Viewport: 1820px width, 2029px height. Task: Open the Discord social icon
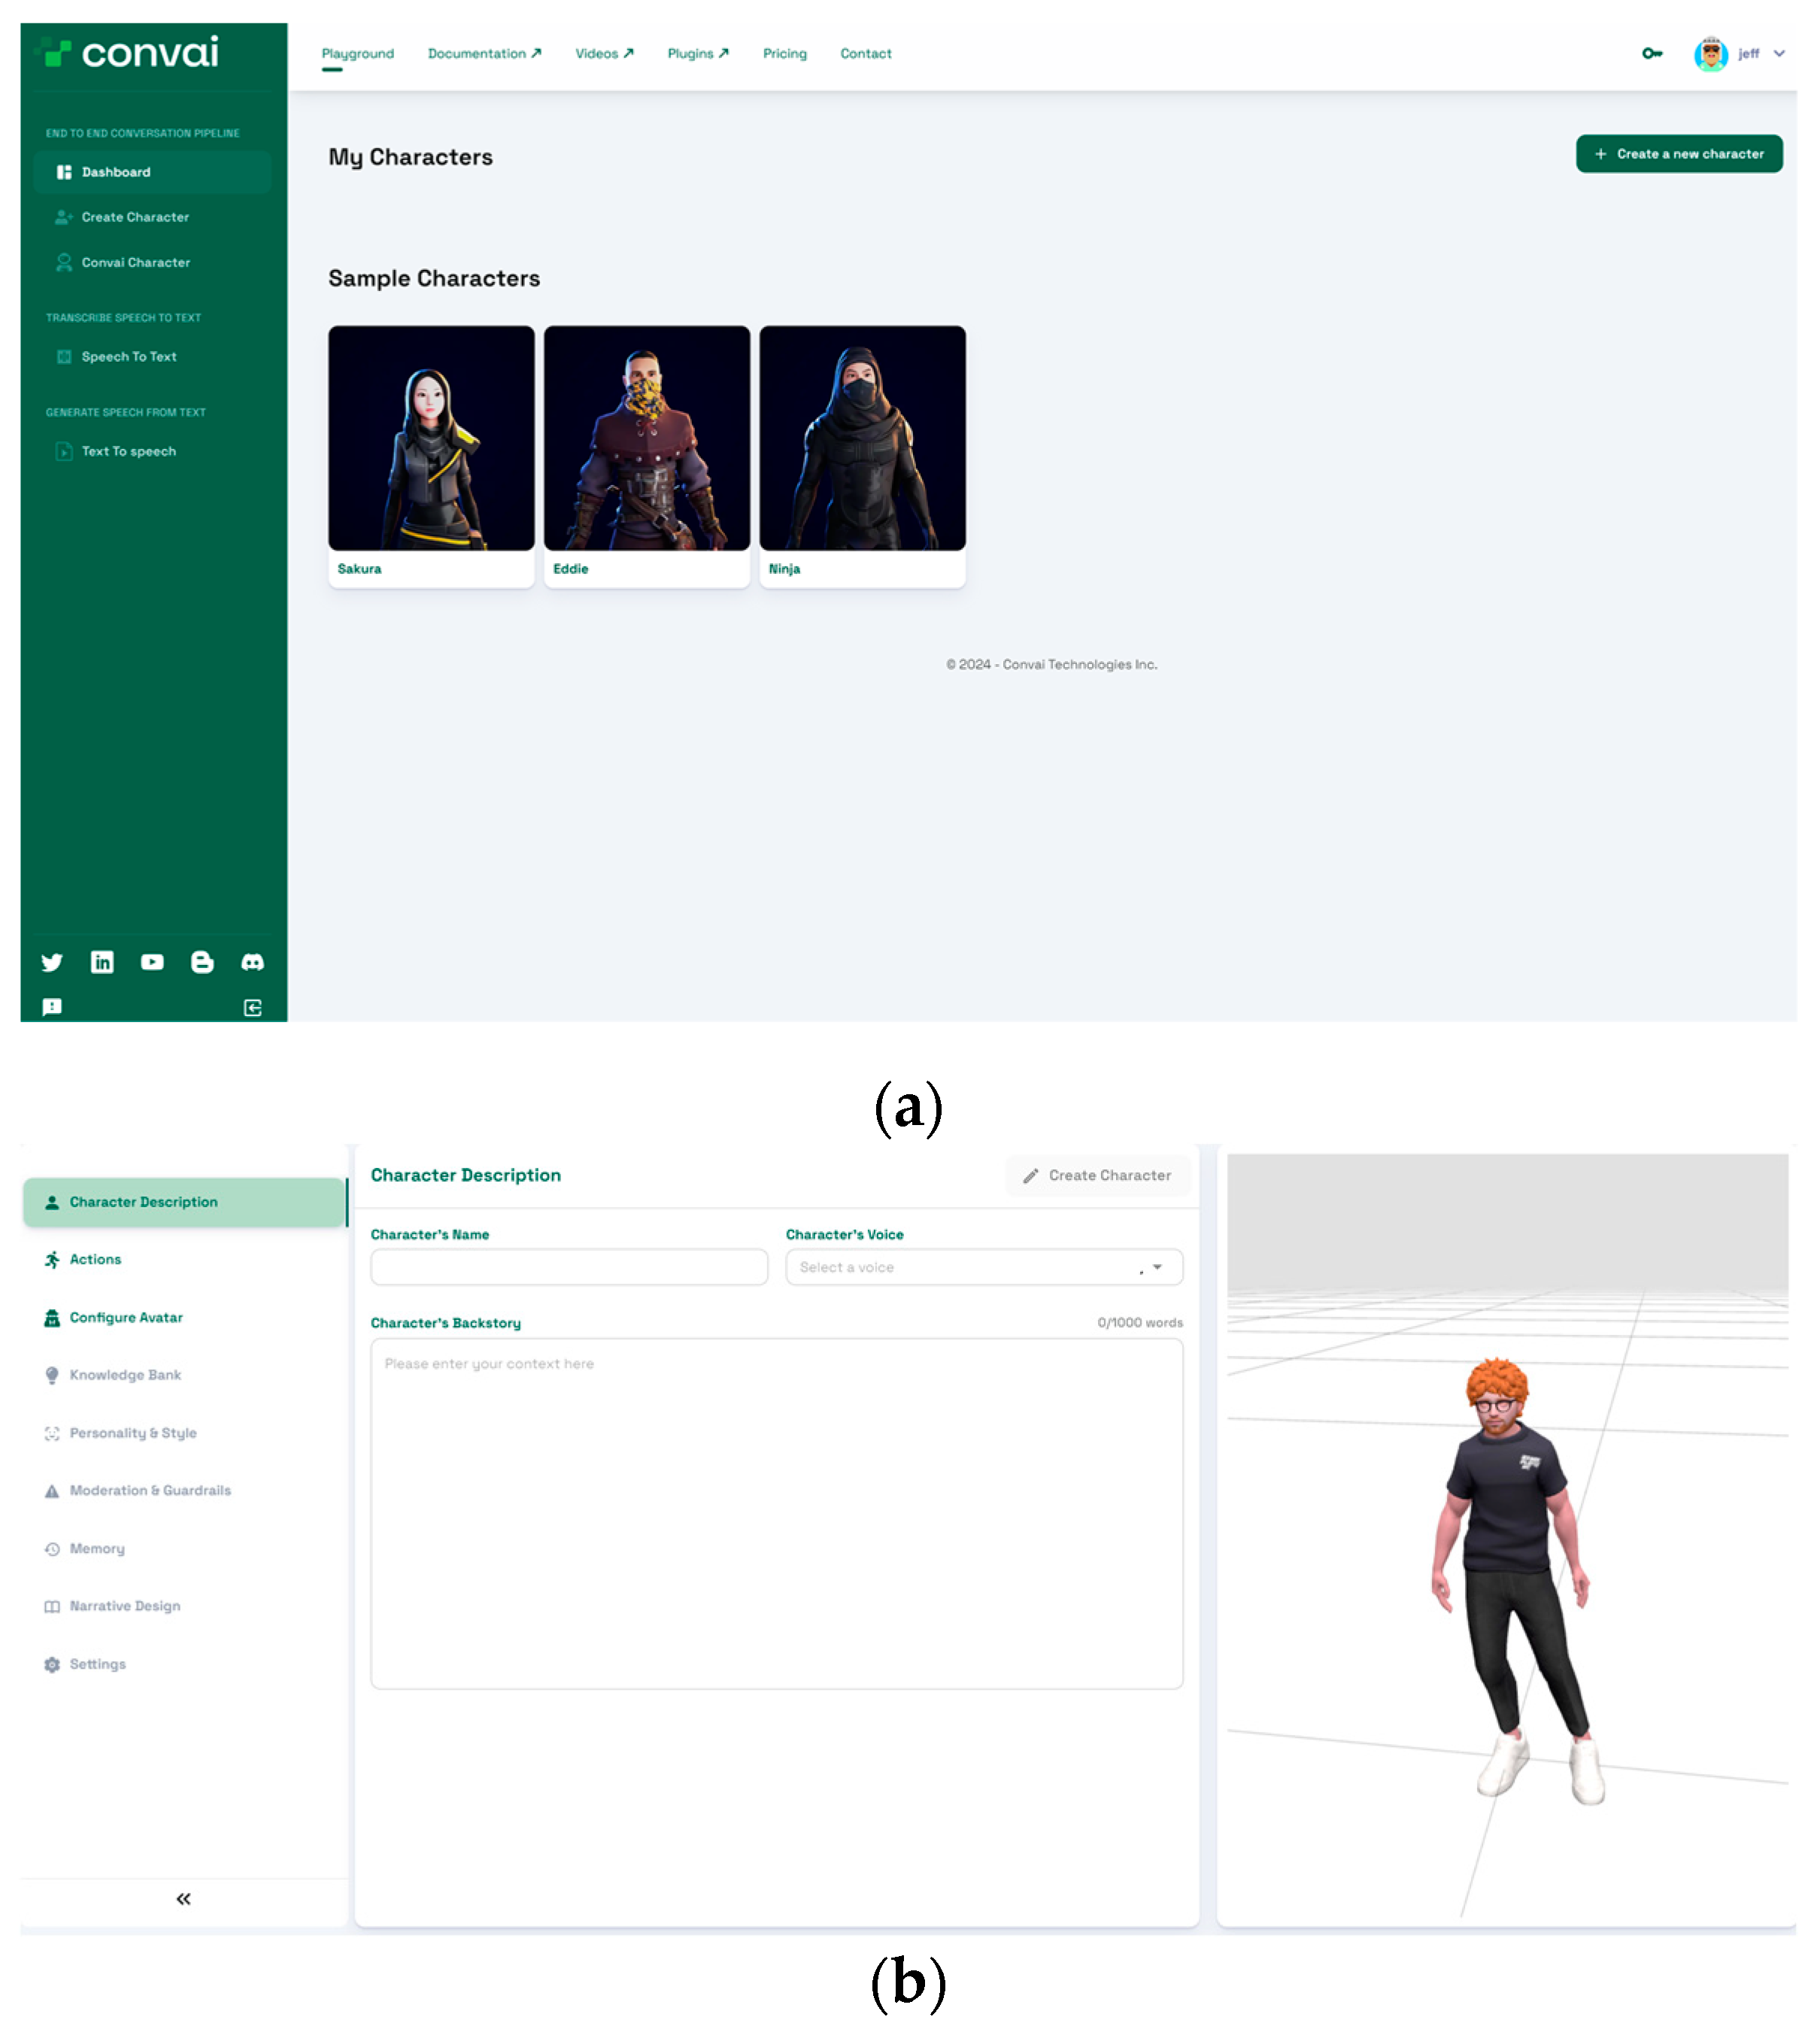[x=253, y=962]
